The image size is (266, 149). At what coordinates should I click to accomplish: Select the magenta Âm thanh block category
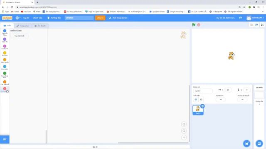point(5,47)
